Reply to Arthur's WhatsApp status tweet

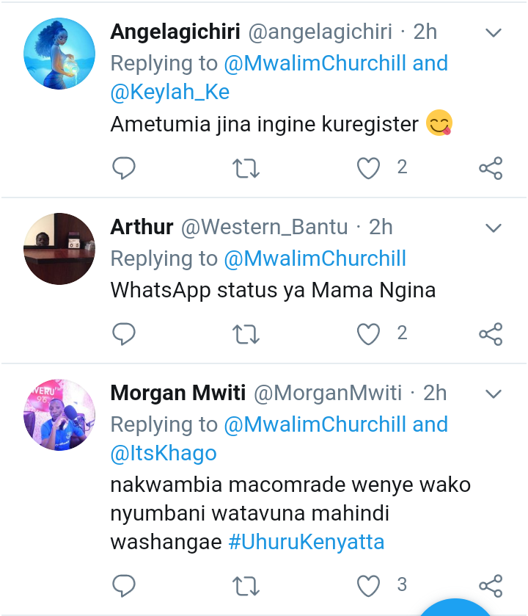pyautogui.click(x=124, y=335)
